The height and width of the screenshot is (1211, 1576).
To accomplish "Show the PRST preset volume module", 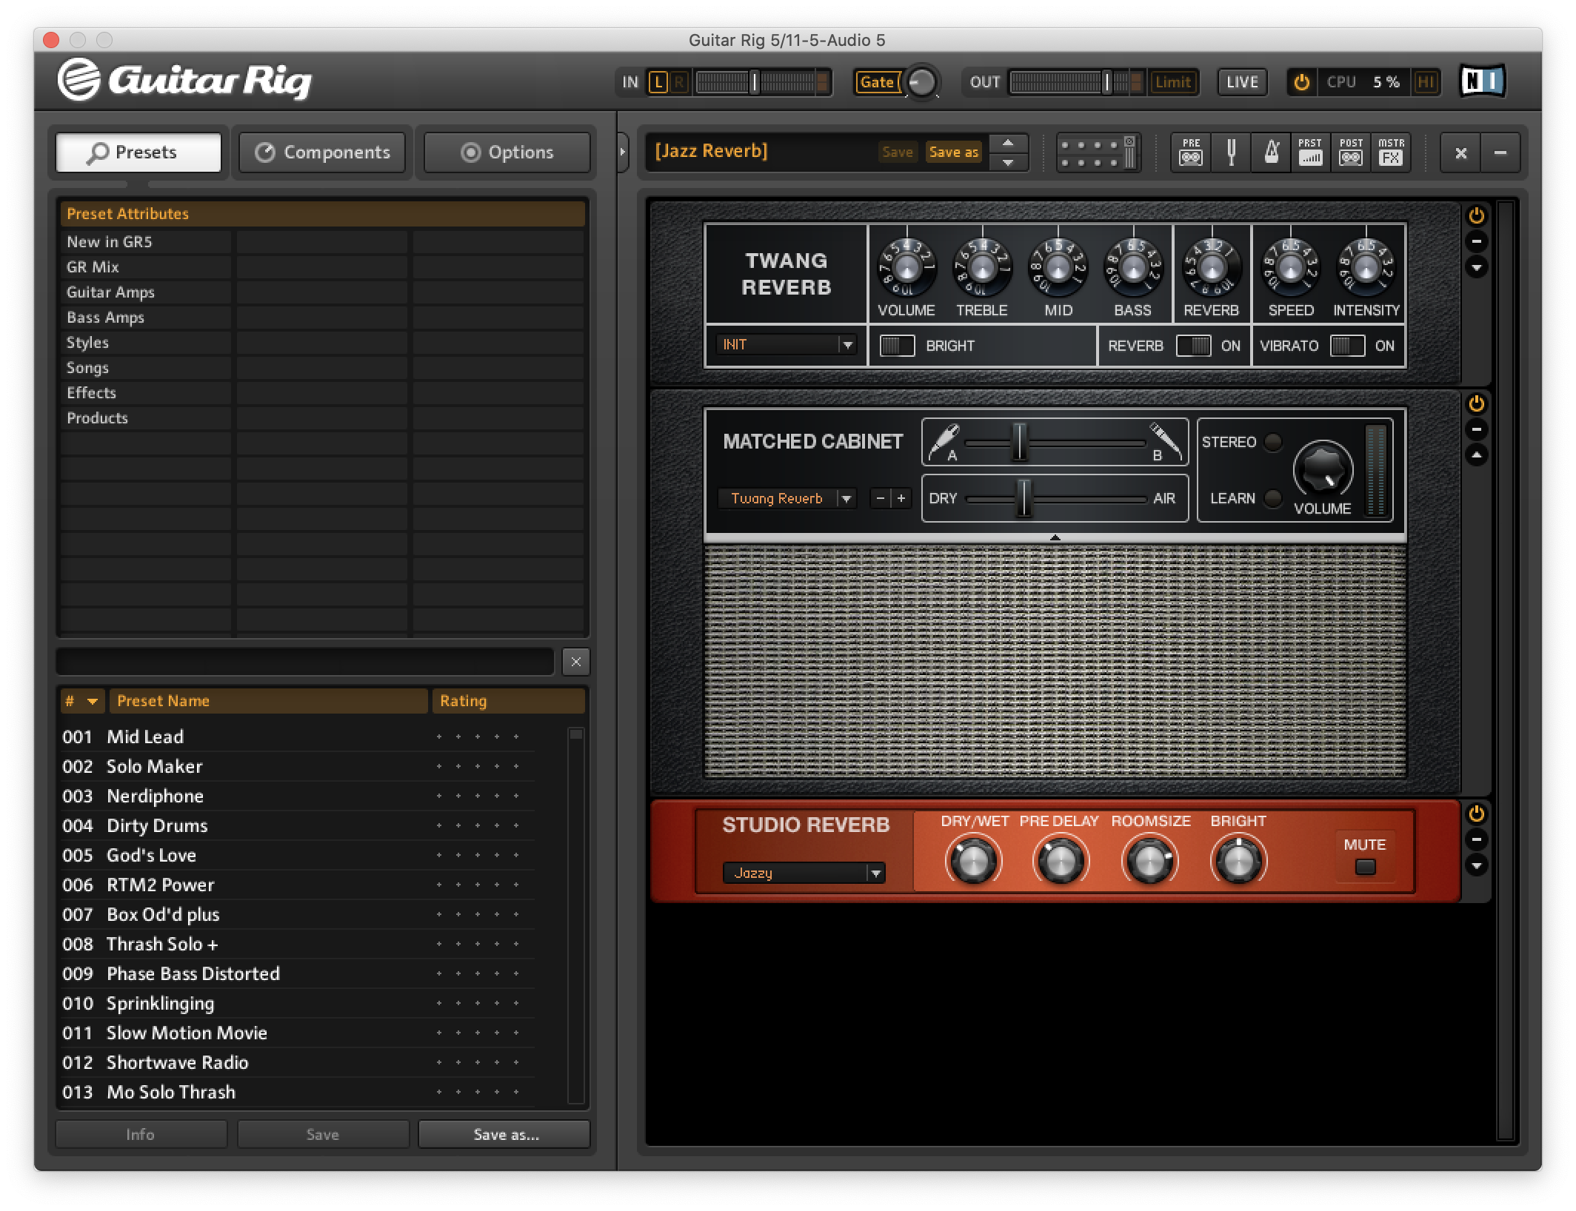I will point(1310,152).
